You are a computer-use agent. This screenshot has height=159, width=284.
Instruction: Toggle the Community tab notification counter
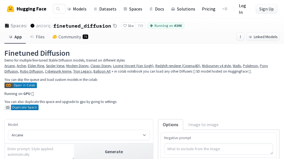point(85,36)
